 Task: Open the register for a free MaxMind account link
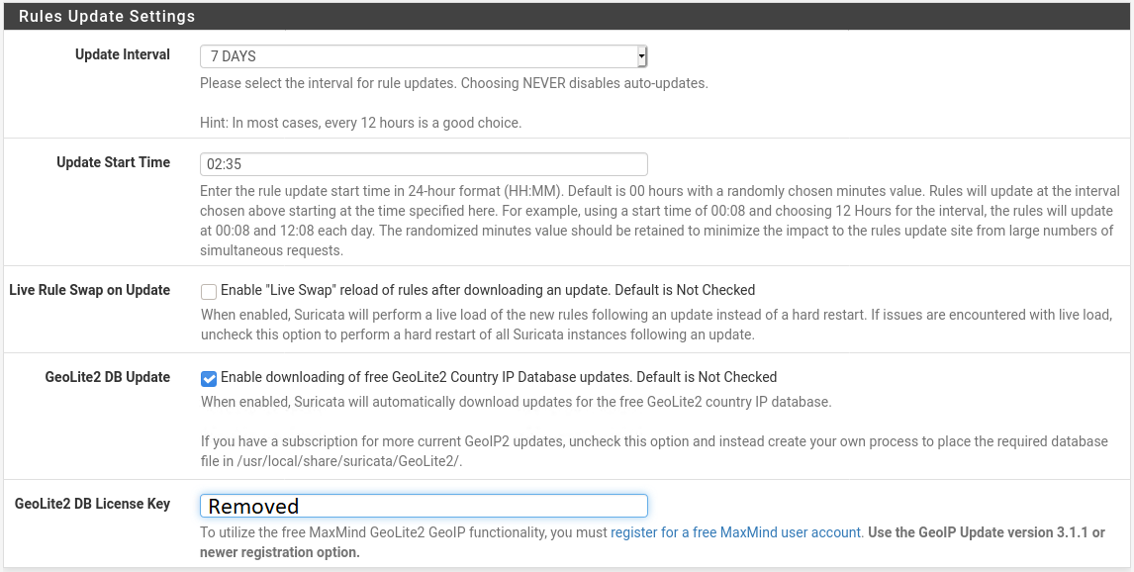point(735,532)
